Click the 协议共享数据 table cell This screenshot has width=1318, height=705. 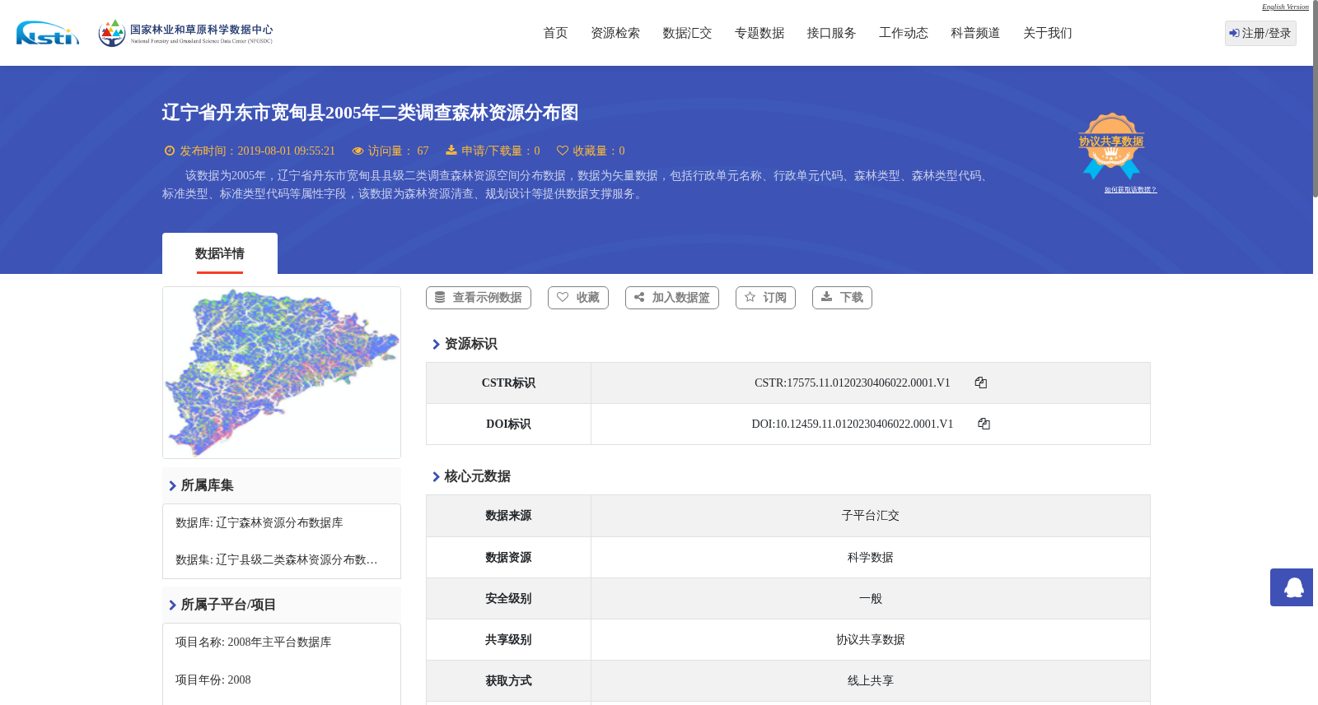click(871, 640)
